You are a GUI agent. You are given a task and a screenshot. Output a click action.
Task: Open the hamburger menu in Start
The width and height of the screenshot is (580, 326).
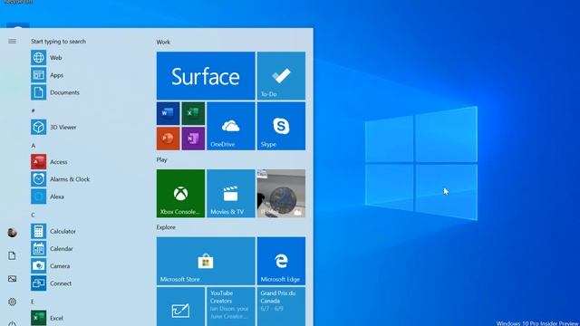(x=12, y=42)
